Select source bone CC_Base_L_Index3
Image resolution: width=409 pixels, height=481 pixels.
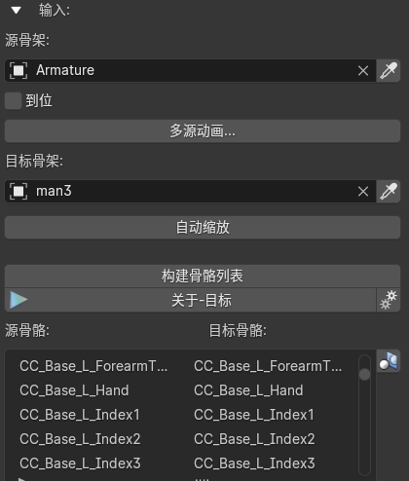coord(80,463)
